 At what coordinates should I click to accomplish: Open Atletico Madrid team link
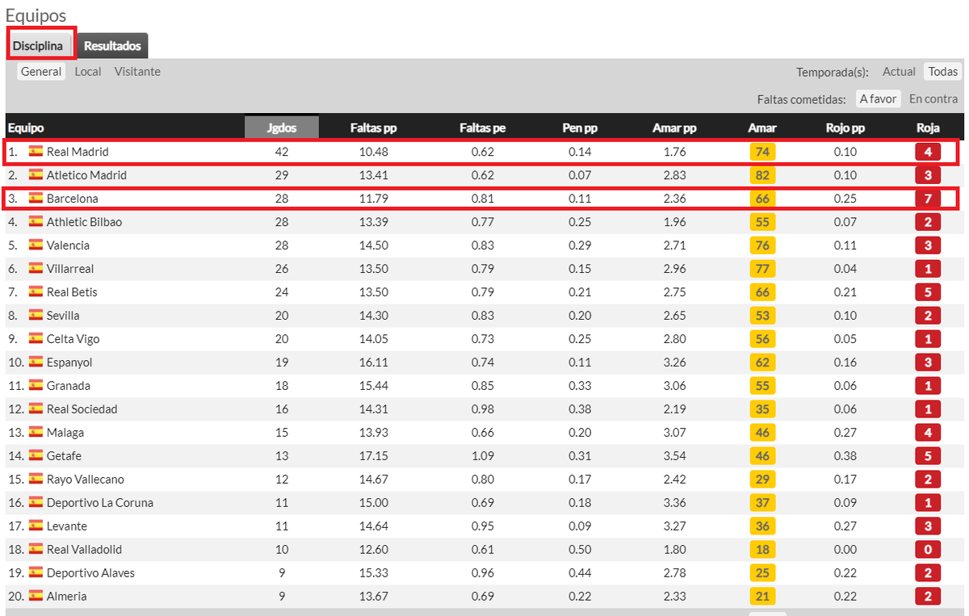tap(86, 175)
